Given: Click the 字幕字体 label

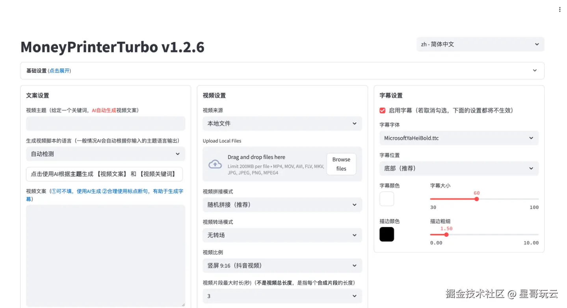Looking at the screenshot, I should (x=390, y=125).
